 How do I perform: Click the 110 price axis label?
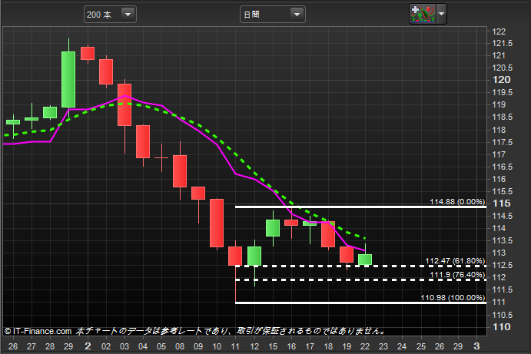502,327
